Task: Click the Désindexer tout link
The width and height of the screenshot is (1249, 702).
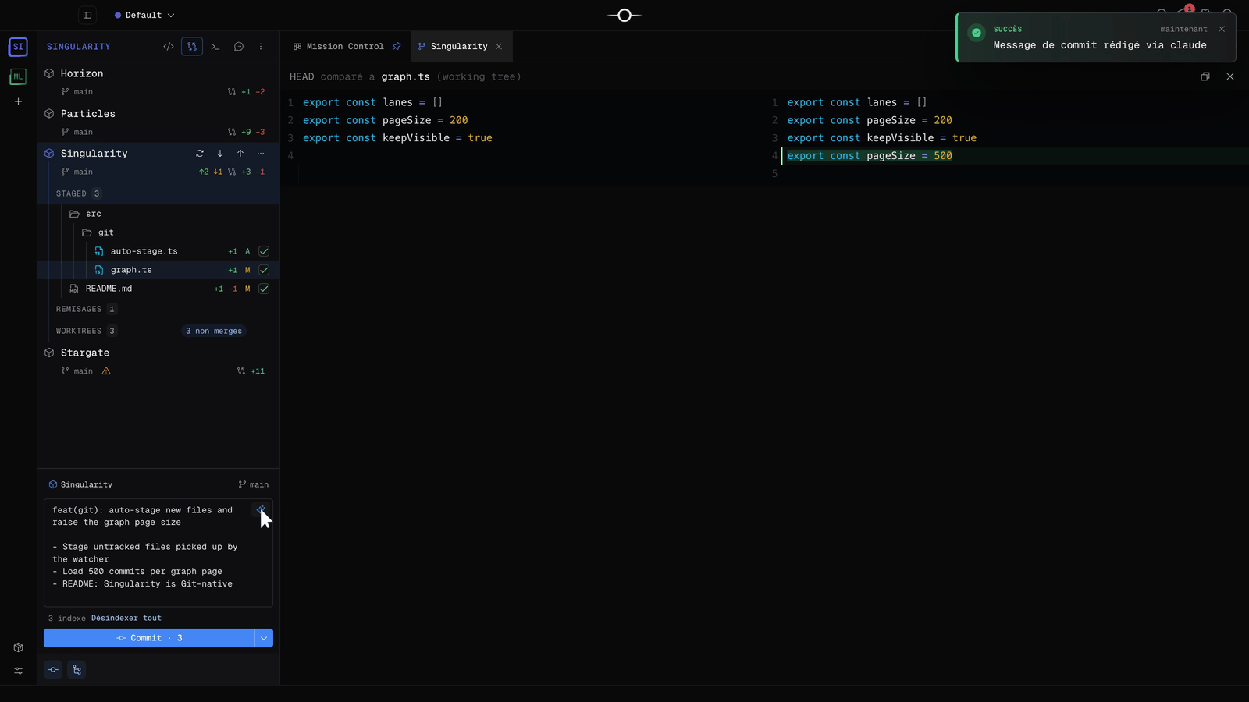Action: pyautogui.click(x=126, y=618)
